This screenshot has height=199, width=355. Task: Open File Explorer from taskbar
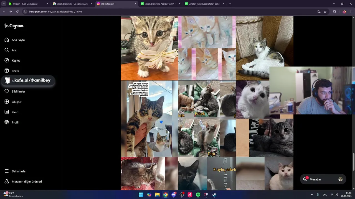(157, 195)
